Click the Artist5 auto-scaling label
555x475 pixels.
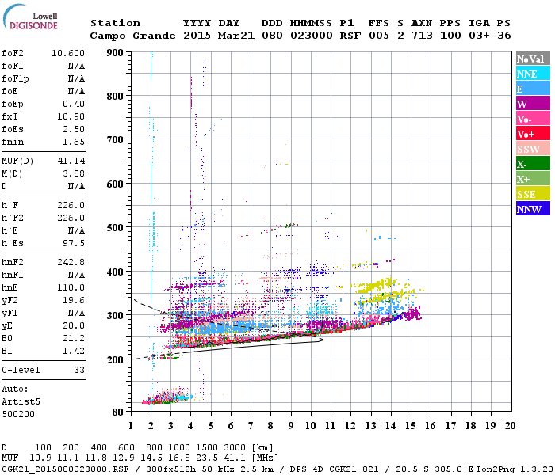[21, 402]
